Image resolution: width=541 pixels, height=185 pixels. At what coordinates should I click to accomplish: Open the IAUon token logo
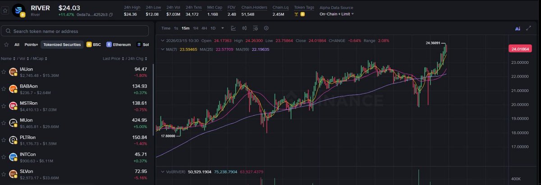14,71
